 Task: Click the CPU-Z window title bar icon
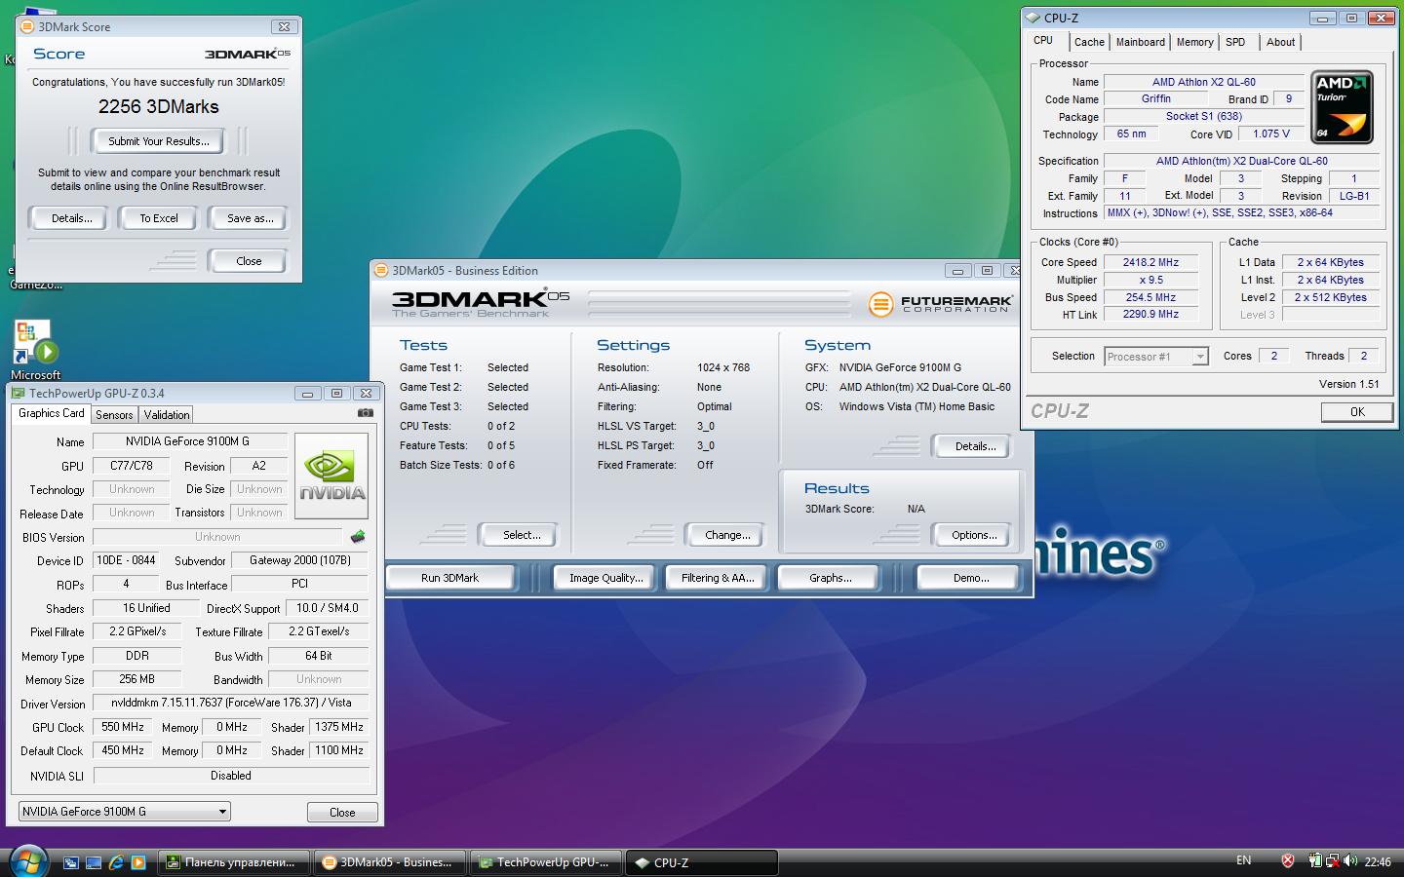1033,18
